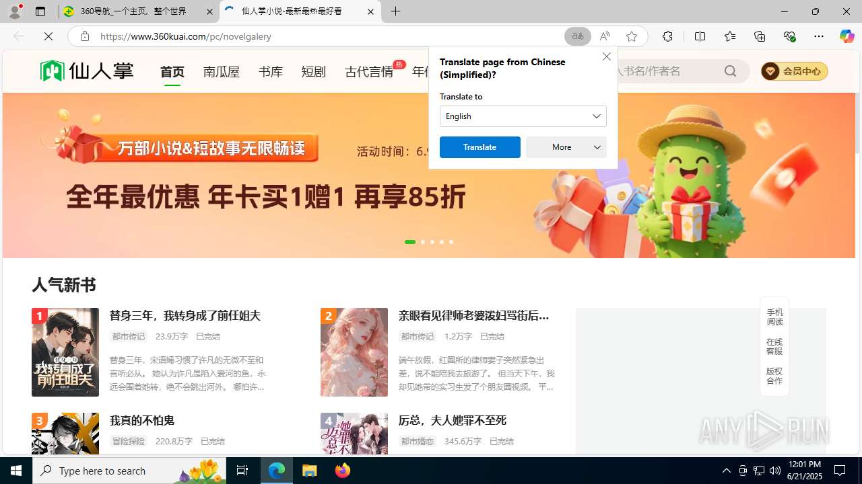The width and height of the screenshot is (862, 484).
Task: Open the 会员中心 button
Action: 794,71
